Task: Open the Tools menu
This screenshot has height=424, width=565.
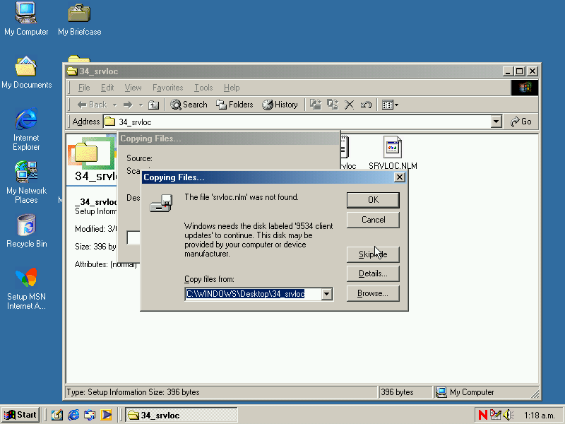Action: pos(203,88)
